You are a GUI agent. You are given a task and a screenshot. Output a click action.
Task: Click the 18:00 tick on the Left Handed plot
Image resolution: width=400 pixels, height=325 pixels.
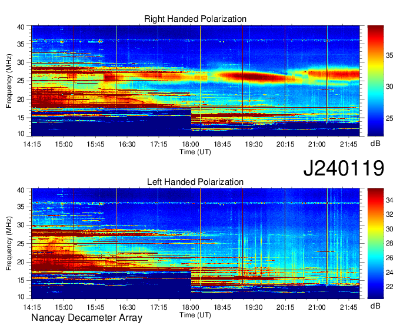[191, 307]
